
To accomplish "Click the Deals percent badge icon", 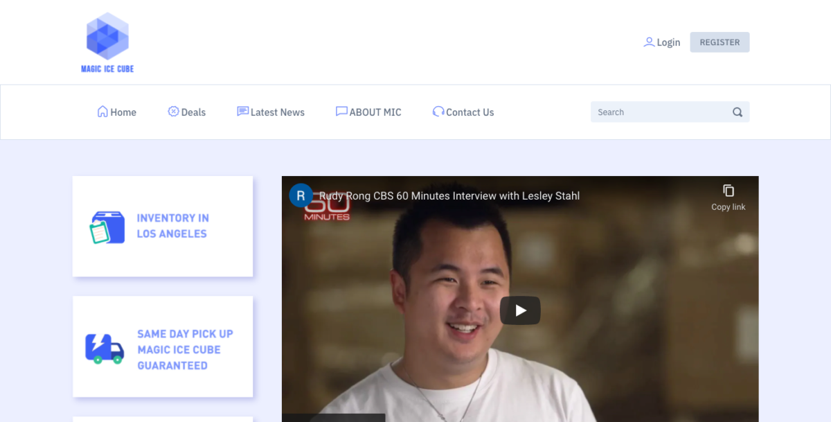I will coord(173,112).
